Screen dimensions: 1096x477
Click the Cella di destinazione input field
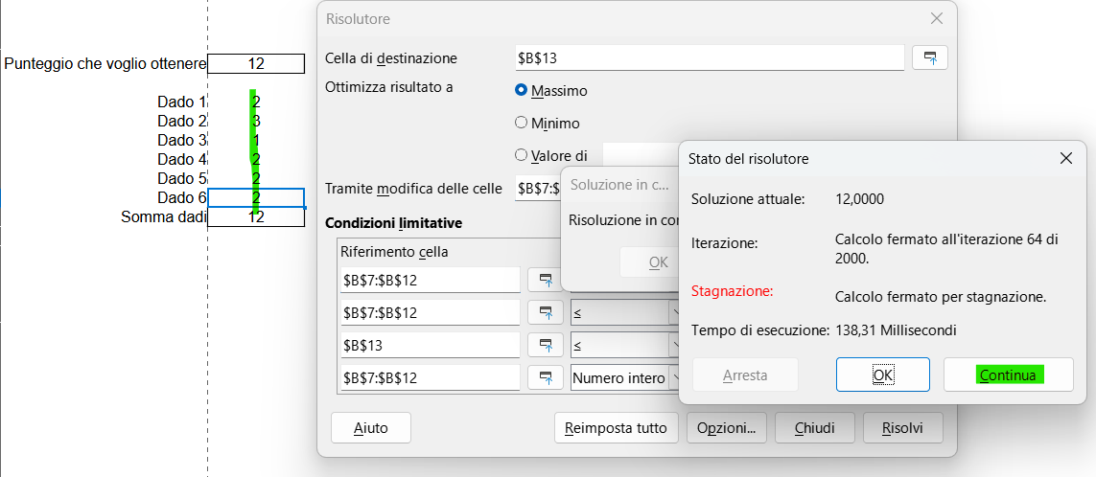(x=710, y=58)
